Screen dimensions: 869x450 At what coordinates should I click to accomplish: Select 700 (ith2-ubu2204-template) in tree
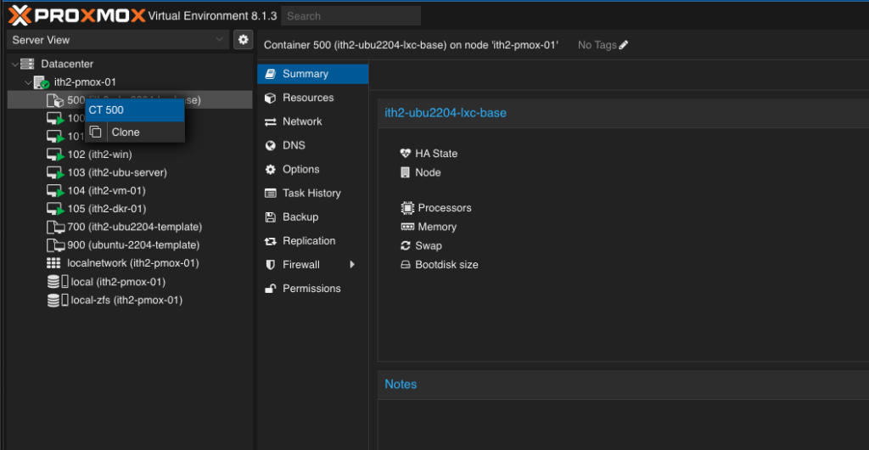(130, 228)
